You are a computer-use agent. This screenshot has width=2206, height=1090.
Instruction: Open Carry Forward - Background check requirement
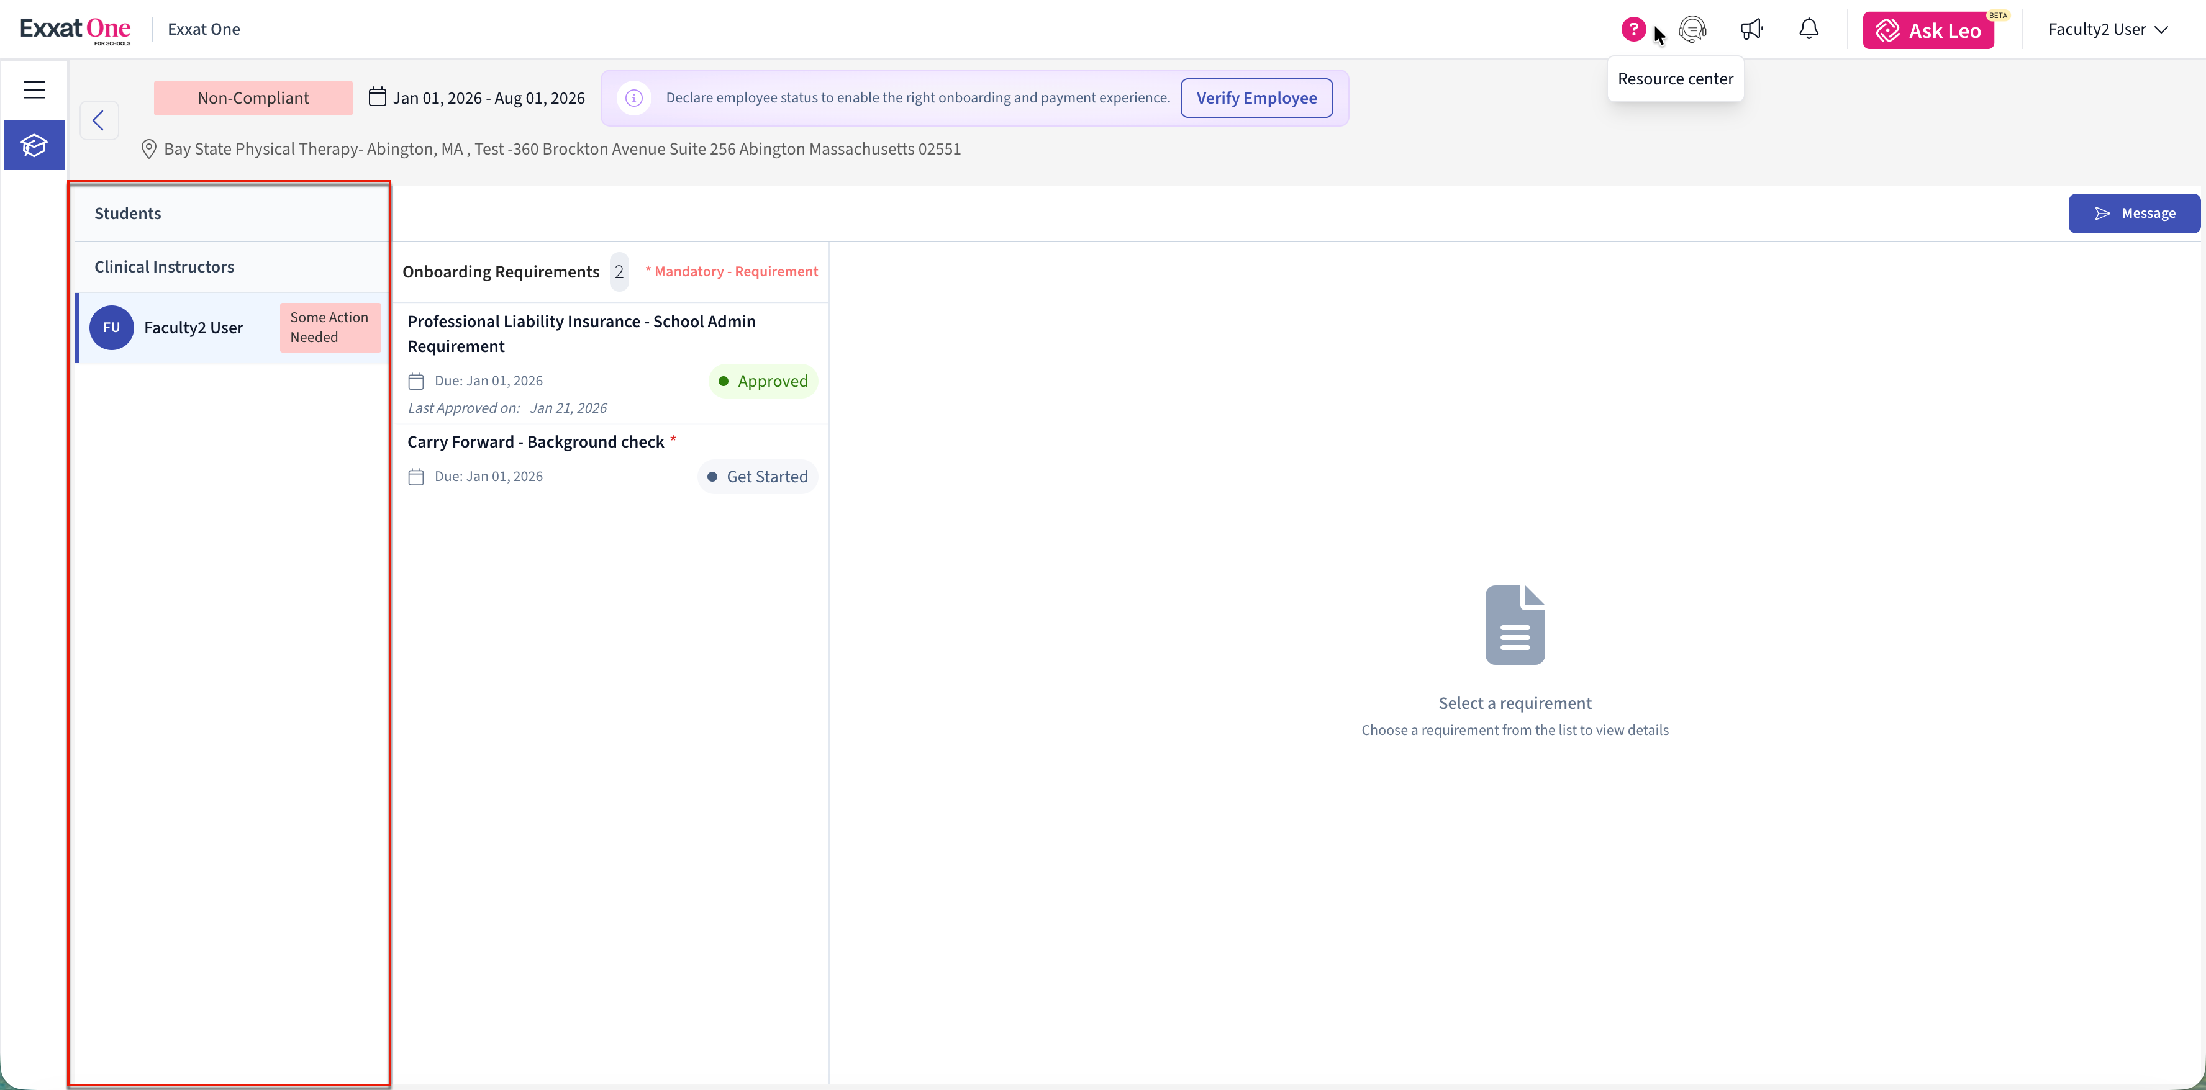point(535,442)
